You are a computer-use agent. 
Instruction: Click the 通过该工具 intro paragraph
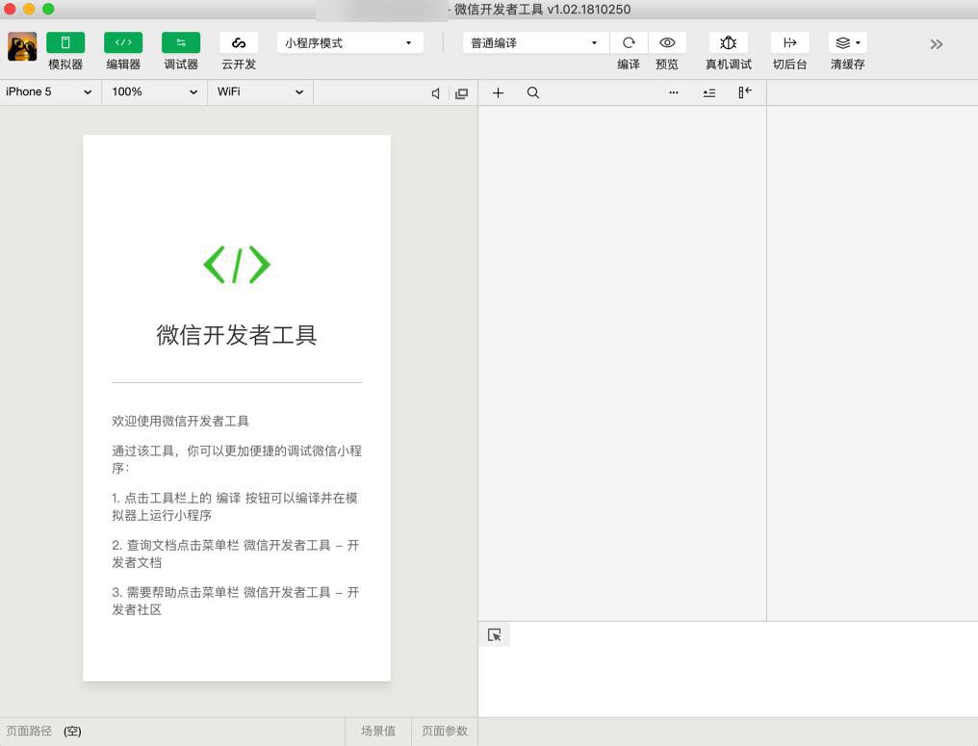237,459
